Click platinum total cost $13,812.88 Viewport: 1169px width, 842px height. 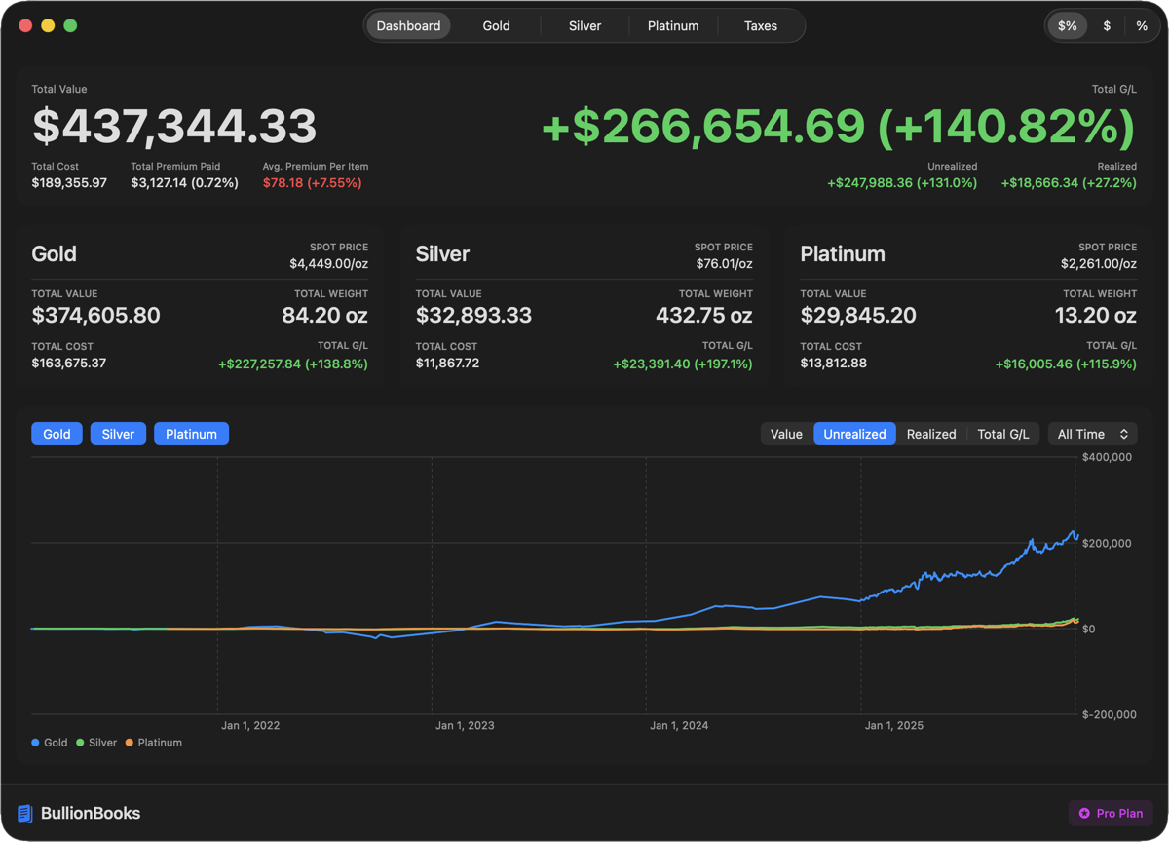click(833, 363)
